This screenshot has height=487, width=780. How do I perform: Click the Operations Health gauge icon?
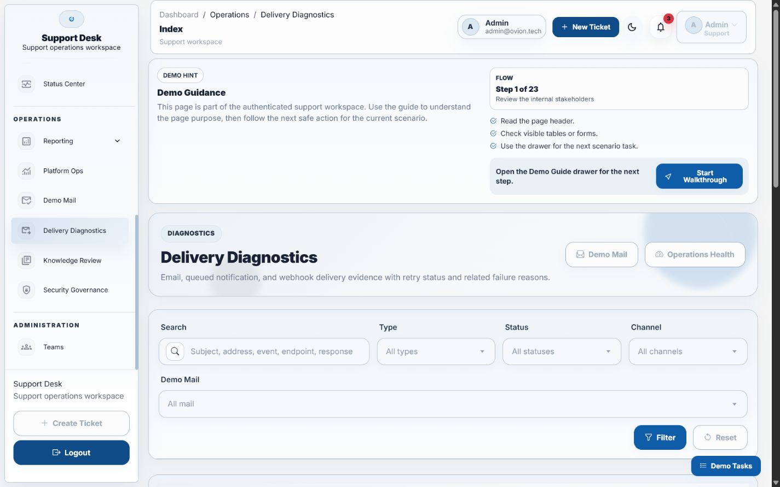coord(660,255)
